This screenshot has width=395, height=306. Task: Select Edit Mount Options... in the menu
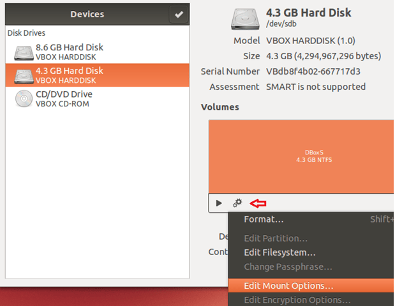288,286
